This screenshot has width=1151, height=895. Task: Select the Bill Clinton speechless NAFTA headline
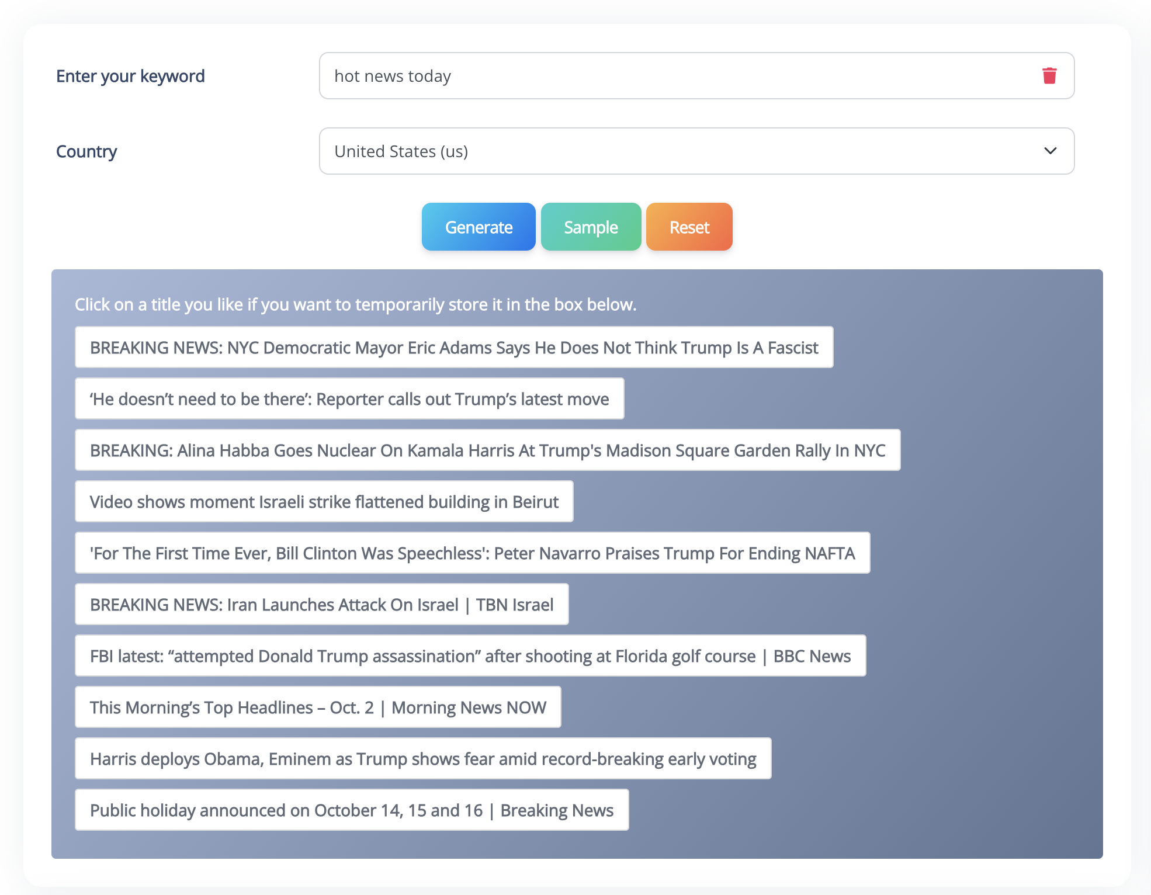point(472,553)
